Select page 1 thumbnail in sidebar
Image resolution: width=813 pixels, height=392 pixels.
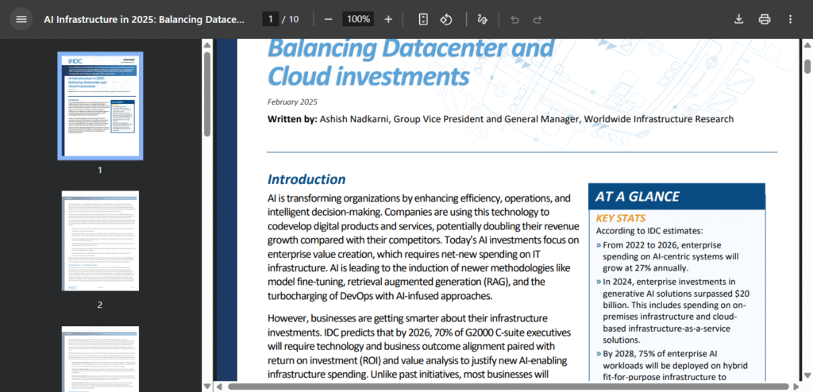point(100,106)
